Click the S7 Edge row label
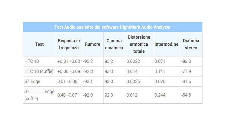This screenshot has height=138, width=242. pos(32,82)
